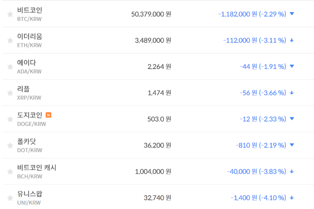The height and width of the screenshot is (209, 314).
Task: Click the down arrow in the UNI/KRW row
Action: (x=292, y=197)
